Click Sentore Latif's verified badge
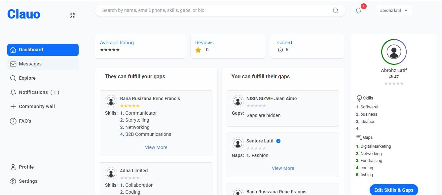The height and width of the screenshot is (195, 442). coord(278,141)
